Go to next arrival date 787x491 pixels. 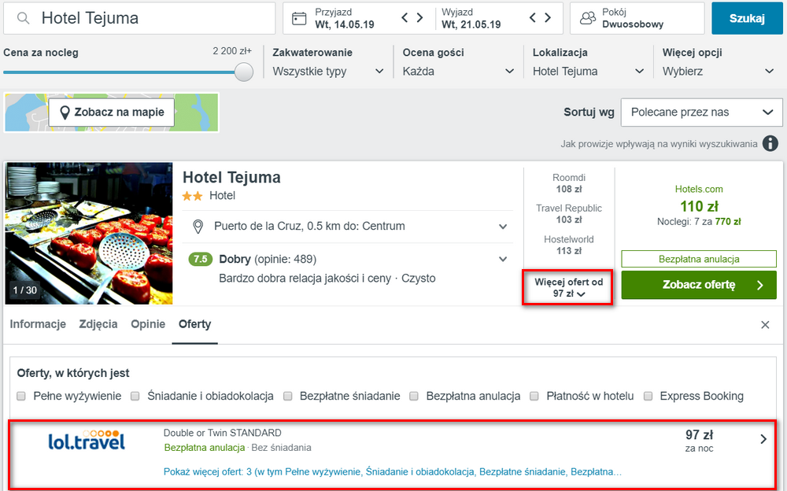point(420,18)
